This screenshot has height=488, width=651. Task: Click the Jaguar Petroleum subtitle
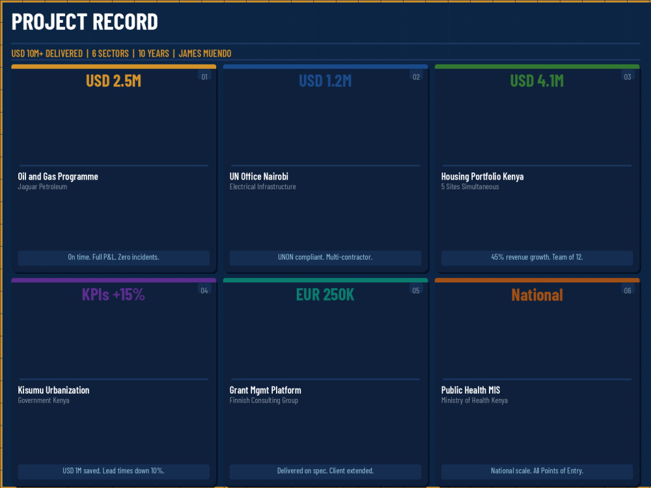[42, 187]
